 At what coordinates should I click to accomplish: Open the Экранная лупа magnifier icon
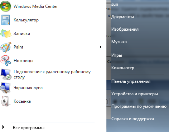[x=5, y=88]
